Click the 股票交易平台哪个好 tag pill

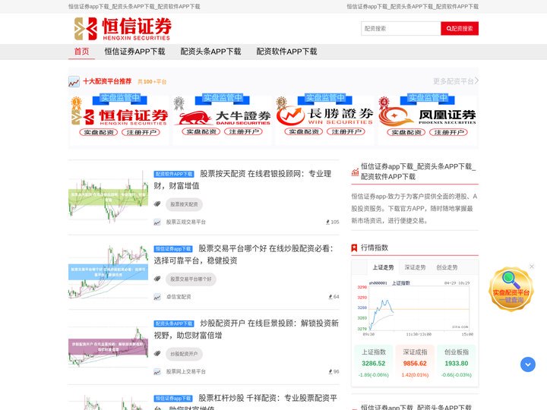pyautogui.click(x=191, y=279)
